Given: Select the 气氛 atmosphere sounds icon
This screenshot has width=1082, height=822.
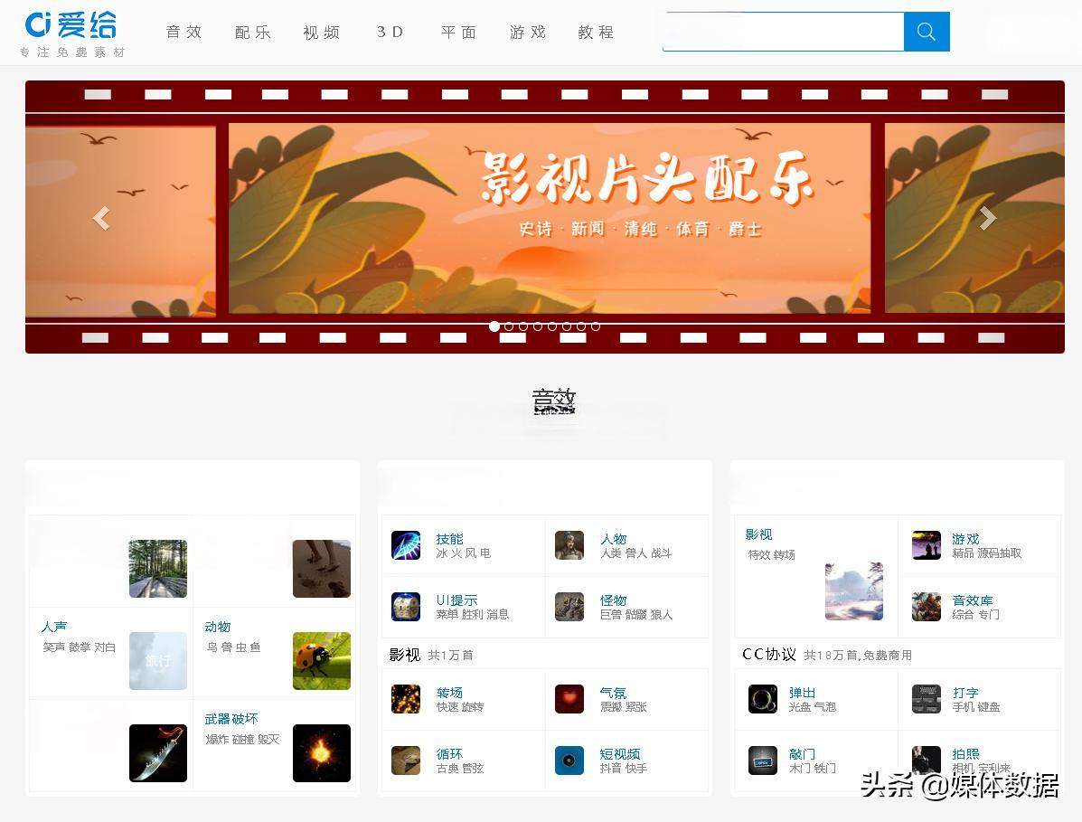Looking at the screenshot, I should click(x=569, y=699).
